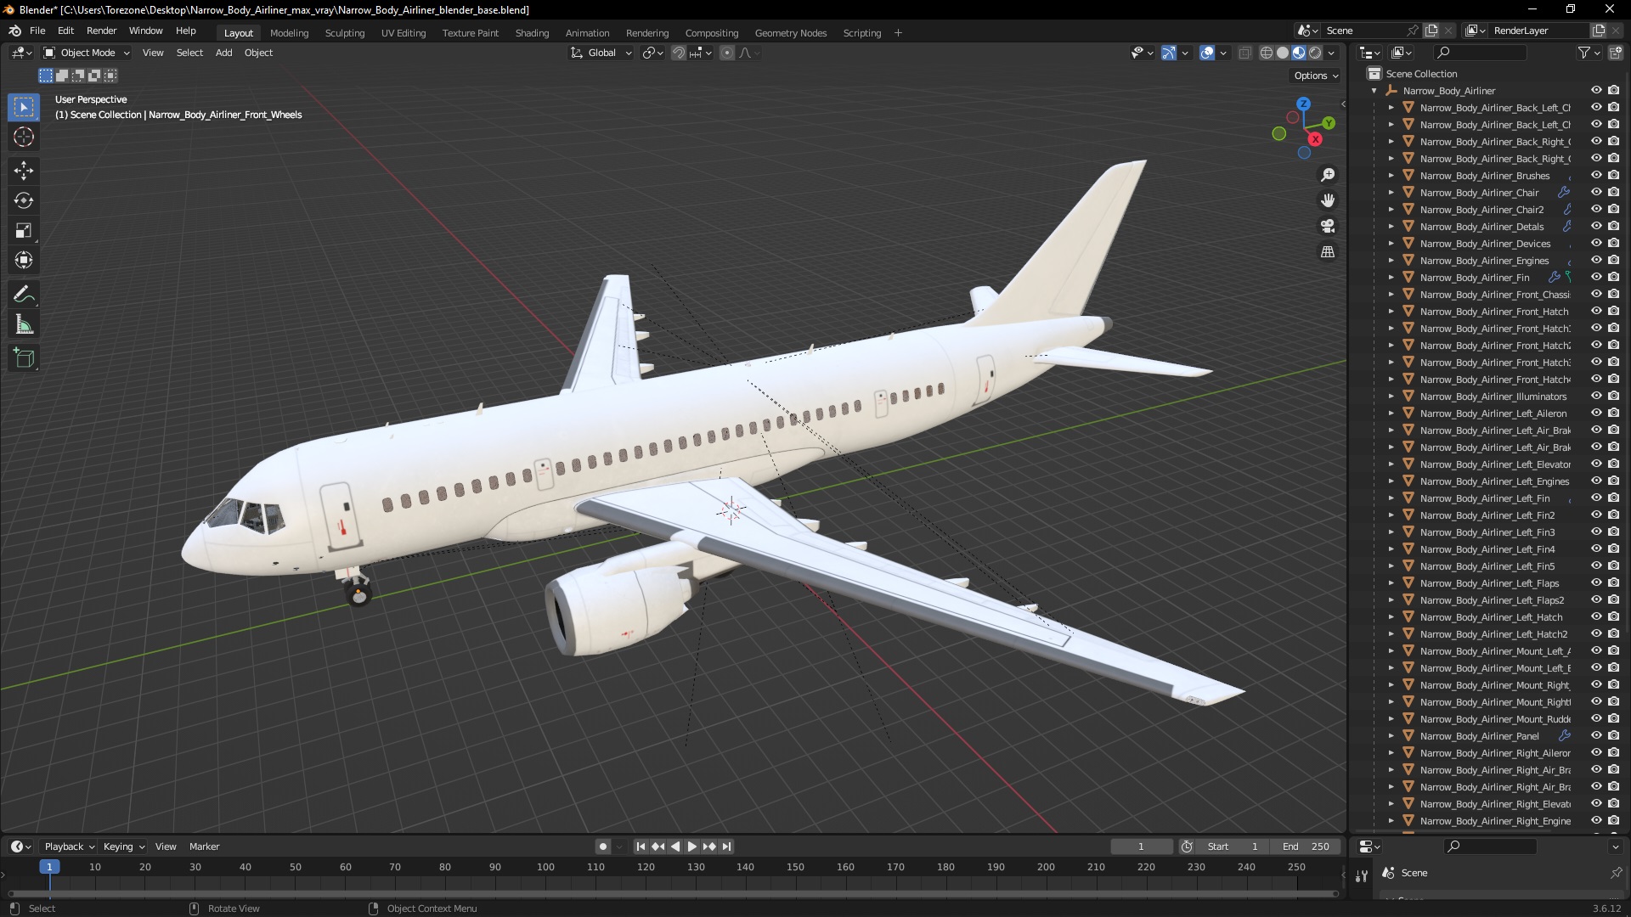The width and height of the screenshot is (1631, 917).
Task: Toggle the camera view icon
Action: [x=1328, y=226]
